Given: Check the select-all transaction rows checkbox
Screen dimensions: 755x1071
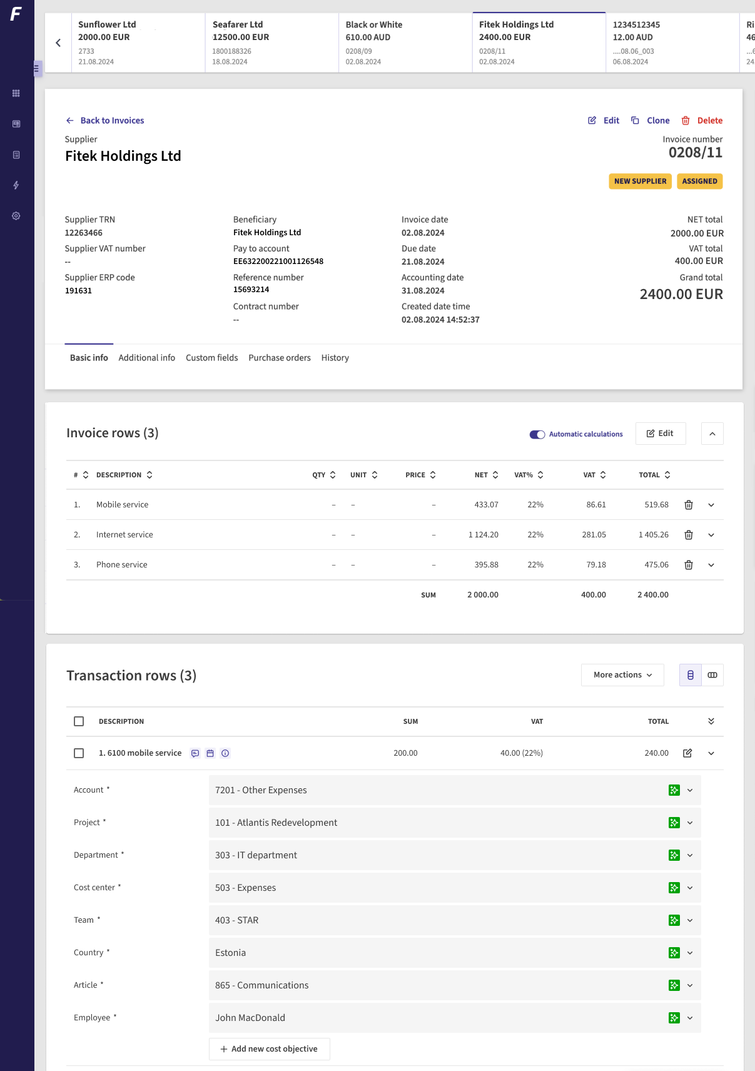Looking at the screenshot, I should [79, 721].
